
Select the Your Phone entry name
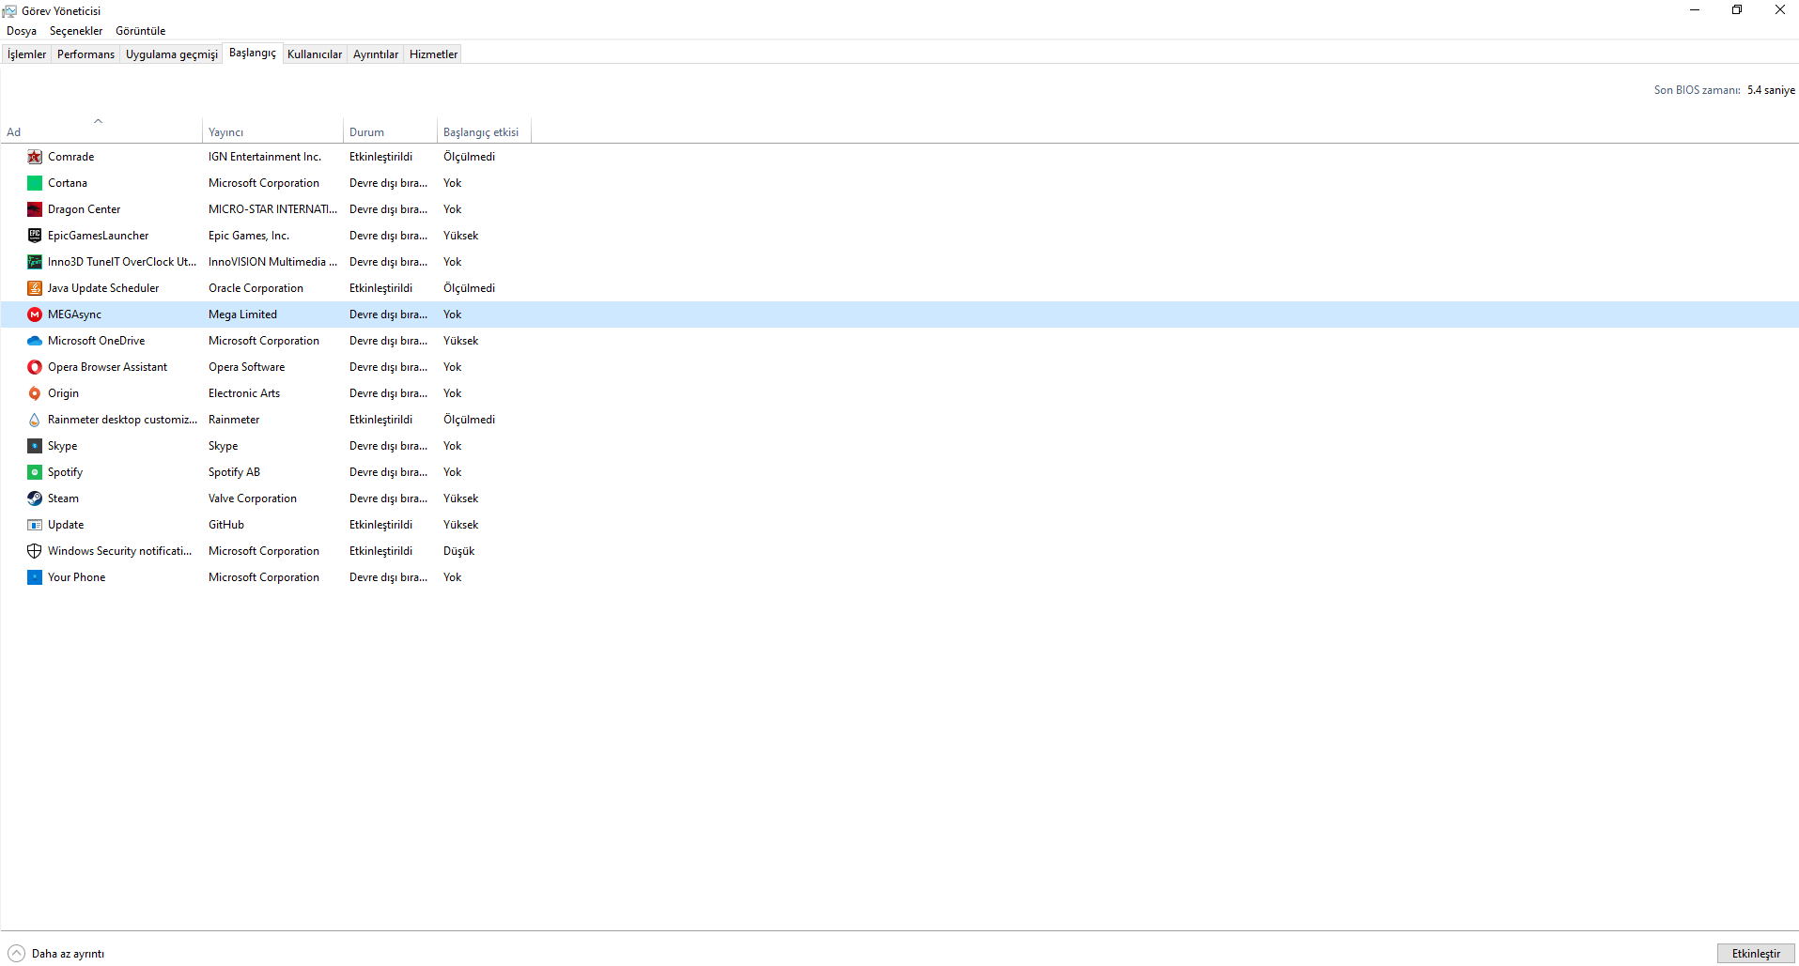[x=76, y=577]
